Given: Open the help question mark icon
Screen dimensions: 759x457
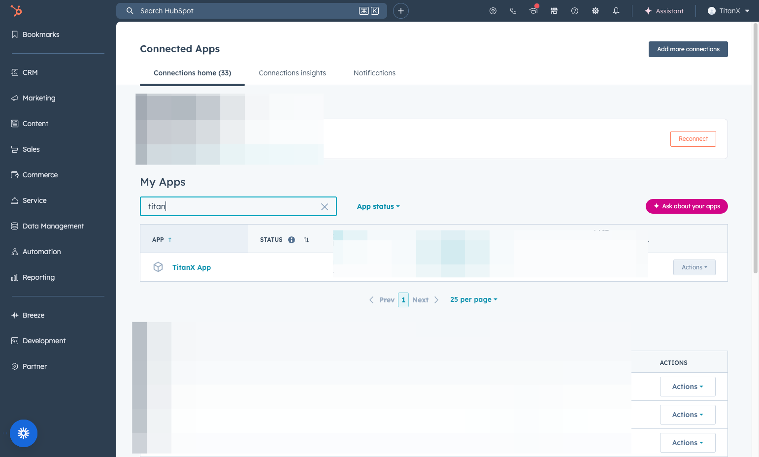Looking at the screenshot, I should (575, 11).
